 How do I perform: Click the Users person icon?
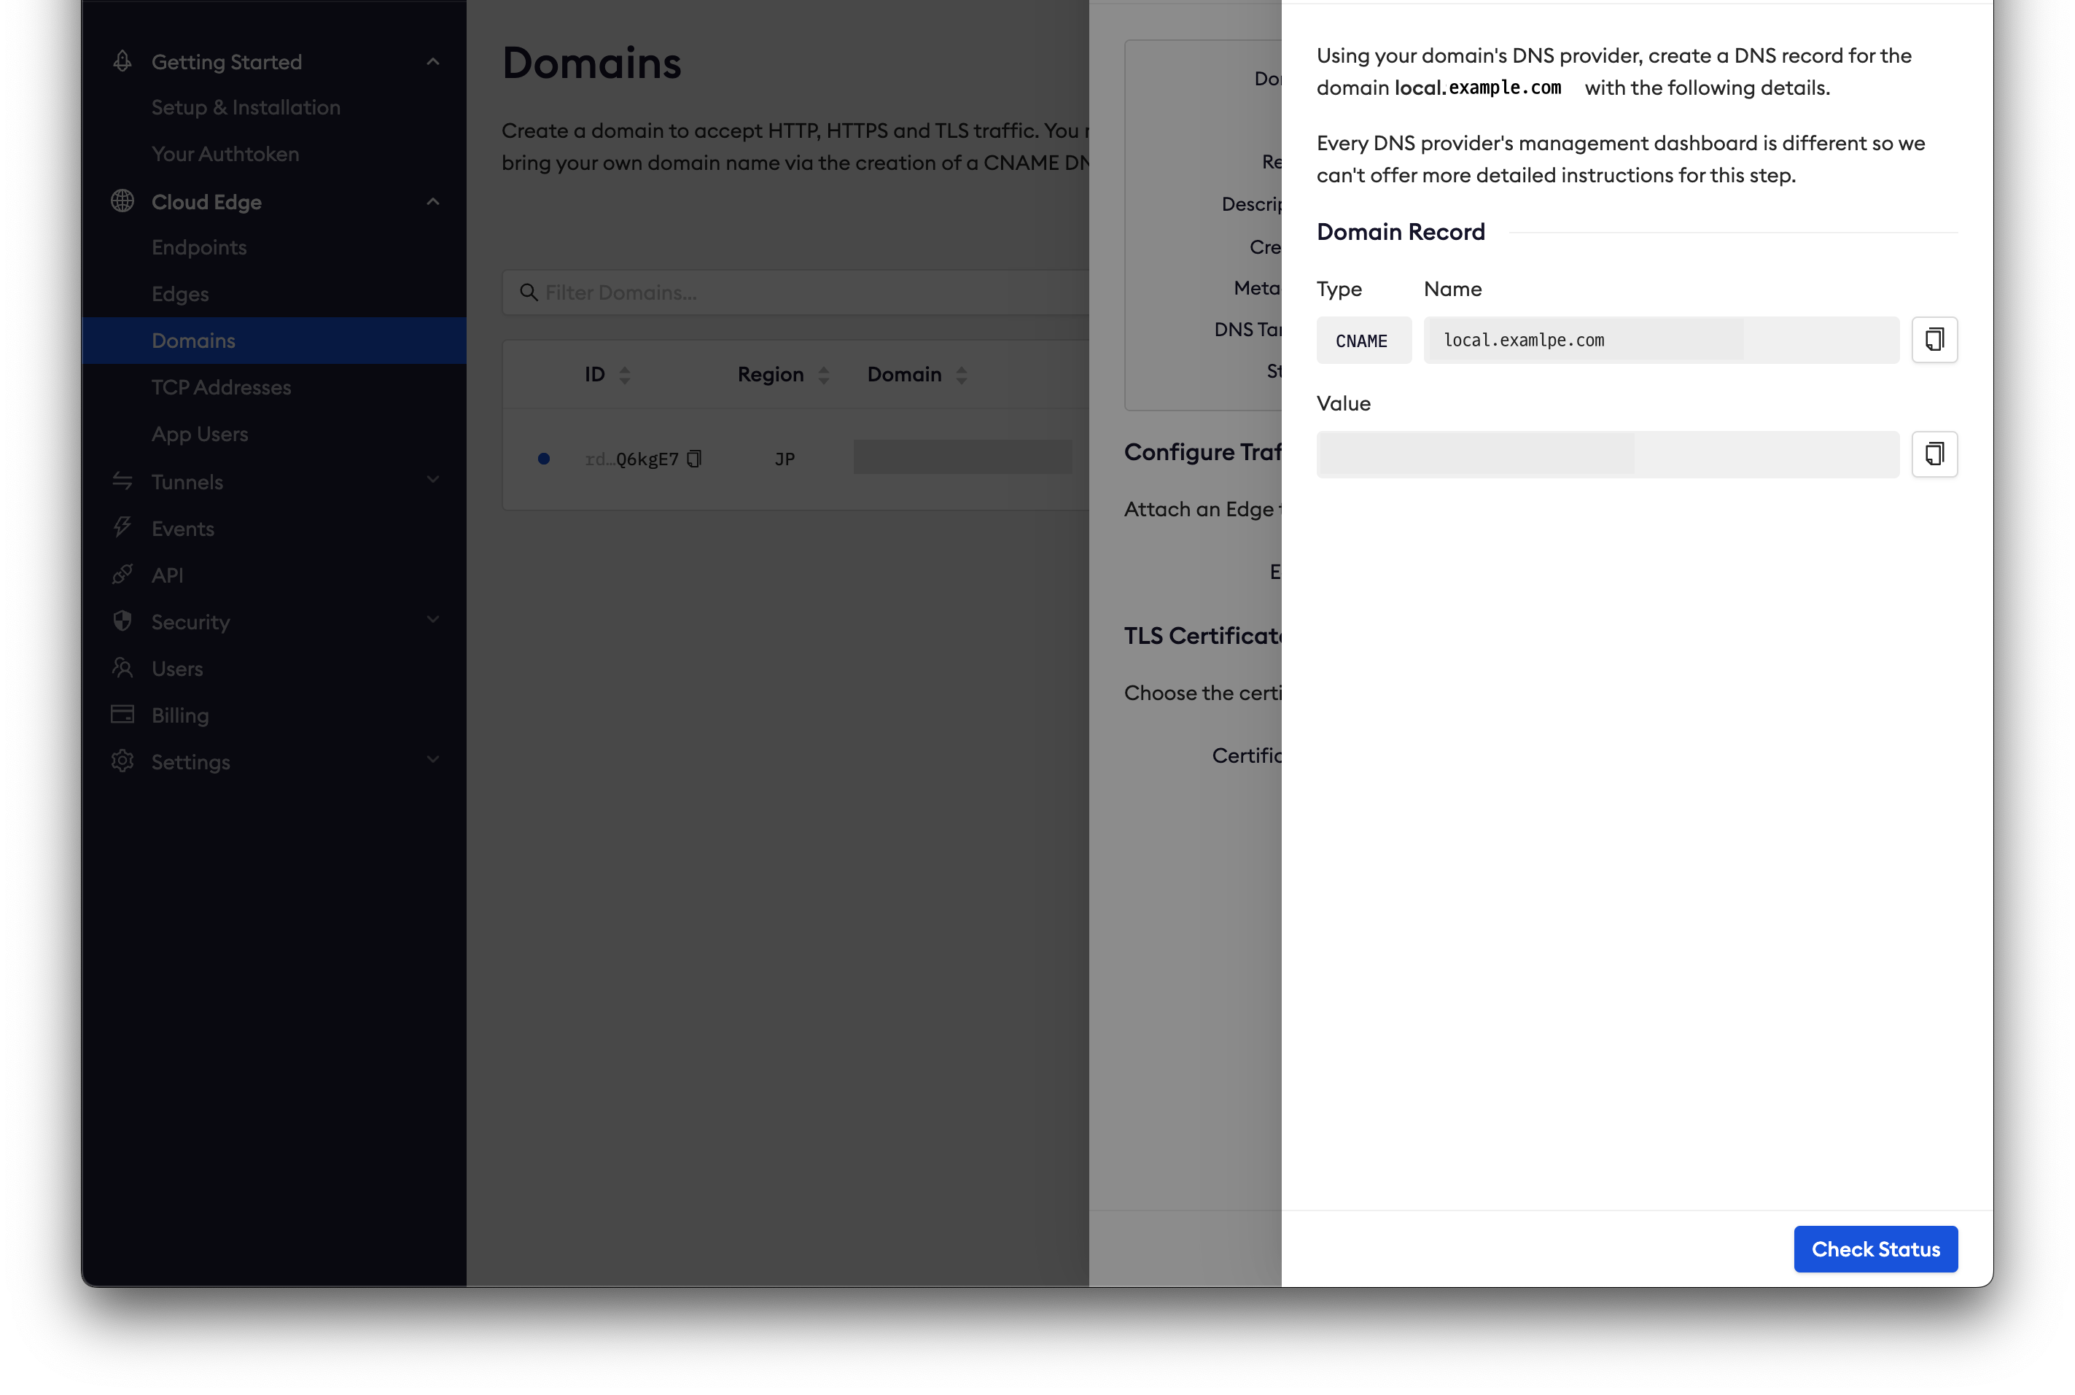[x=122, y=668]
